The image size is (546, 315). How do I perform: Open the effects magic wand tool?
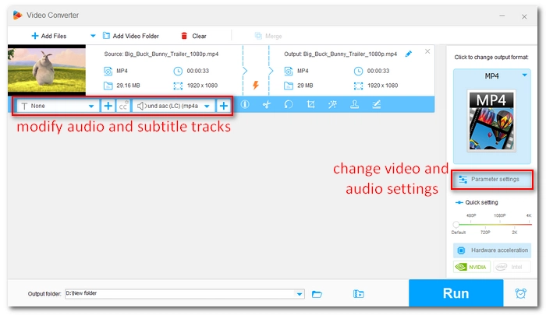(x=333, y=105)
